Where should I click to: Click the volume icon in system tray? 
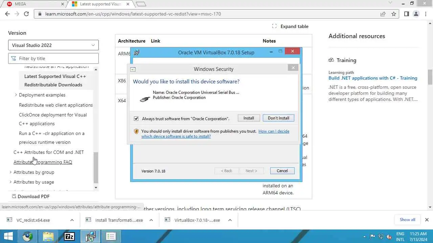(x=389, y=236)
